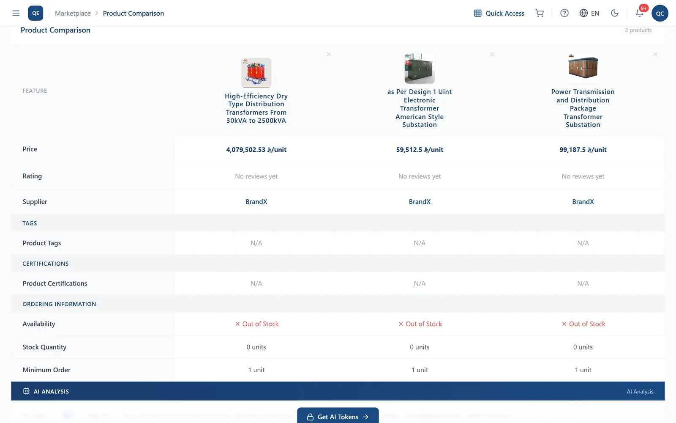The width and height of the screenshot is (676, 423).
Task: Click the 3 products count label
Action: coord(638,30)
